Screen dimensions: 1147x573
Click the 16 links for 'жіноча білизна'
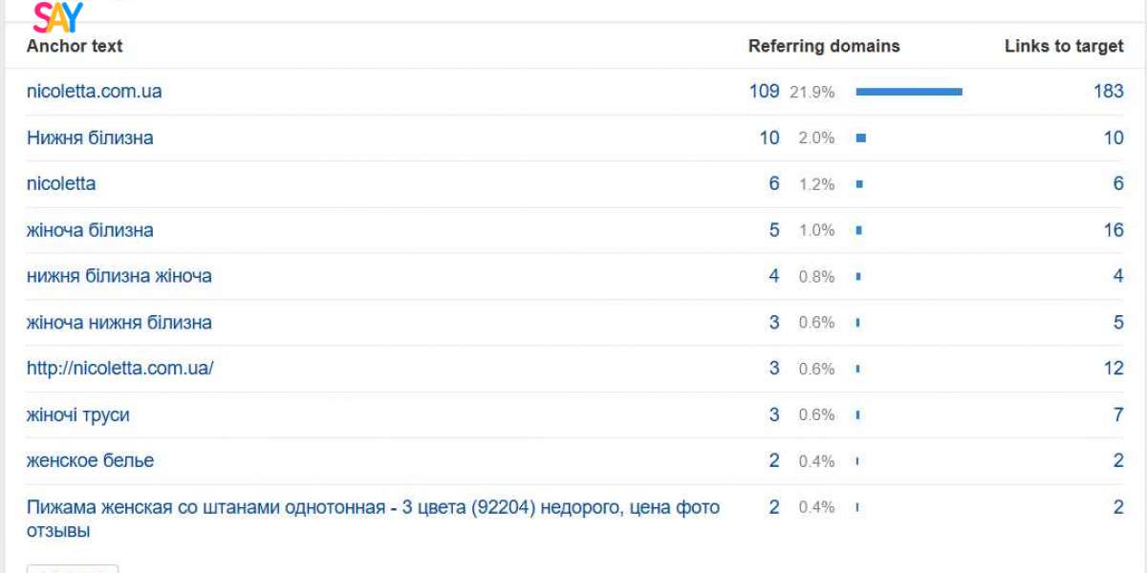1114,230
